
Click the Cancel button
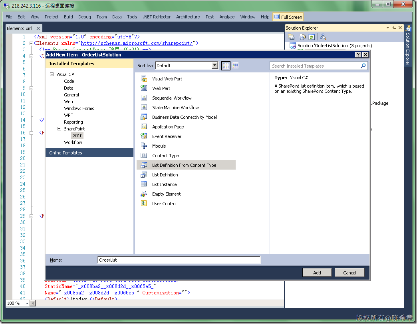coord(349,273)
